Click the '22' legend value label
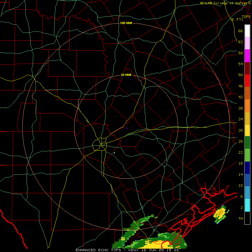The width and height of the screenshot is (252, 252). click(241, 152)
